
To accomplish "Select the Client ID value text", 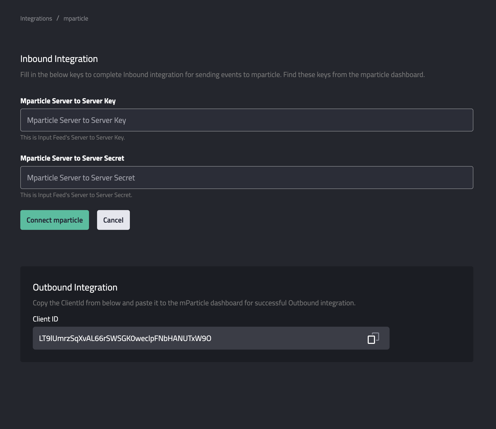I will click(x=125, y=338).
